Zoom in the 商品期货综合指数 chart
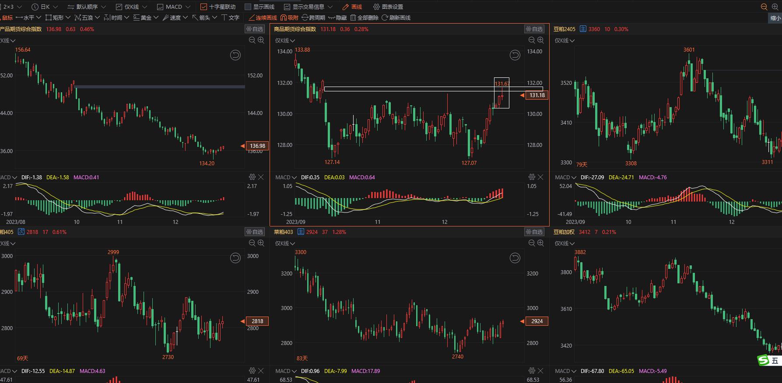The image size is (782, 383). click(540, 40)
